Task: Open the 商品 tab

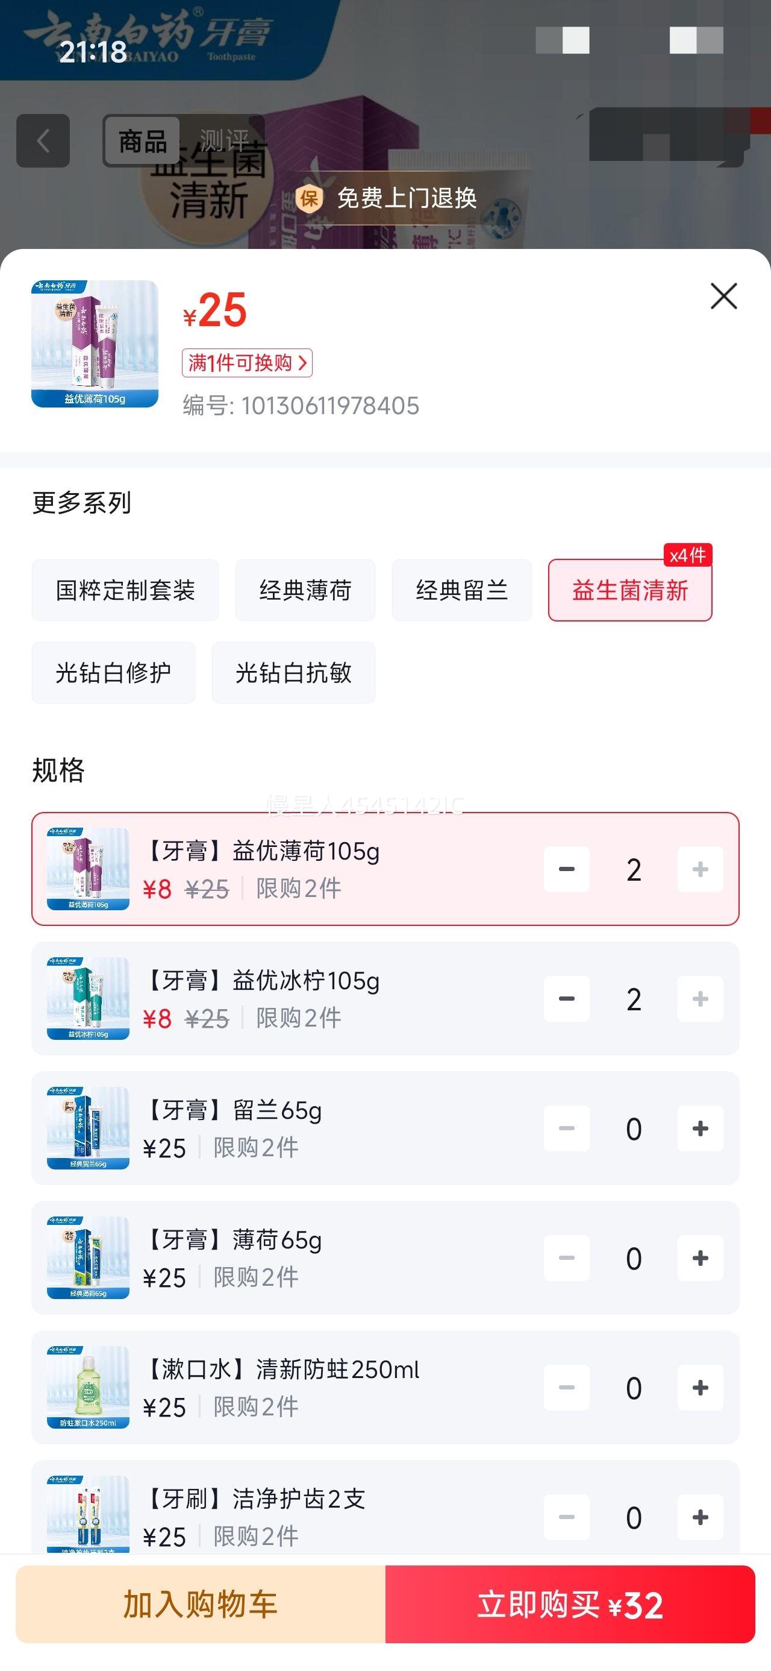Action: (x=142, y=141)
